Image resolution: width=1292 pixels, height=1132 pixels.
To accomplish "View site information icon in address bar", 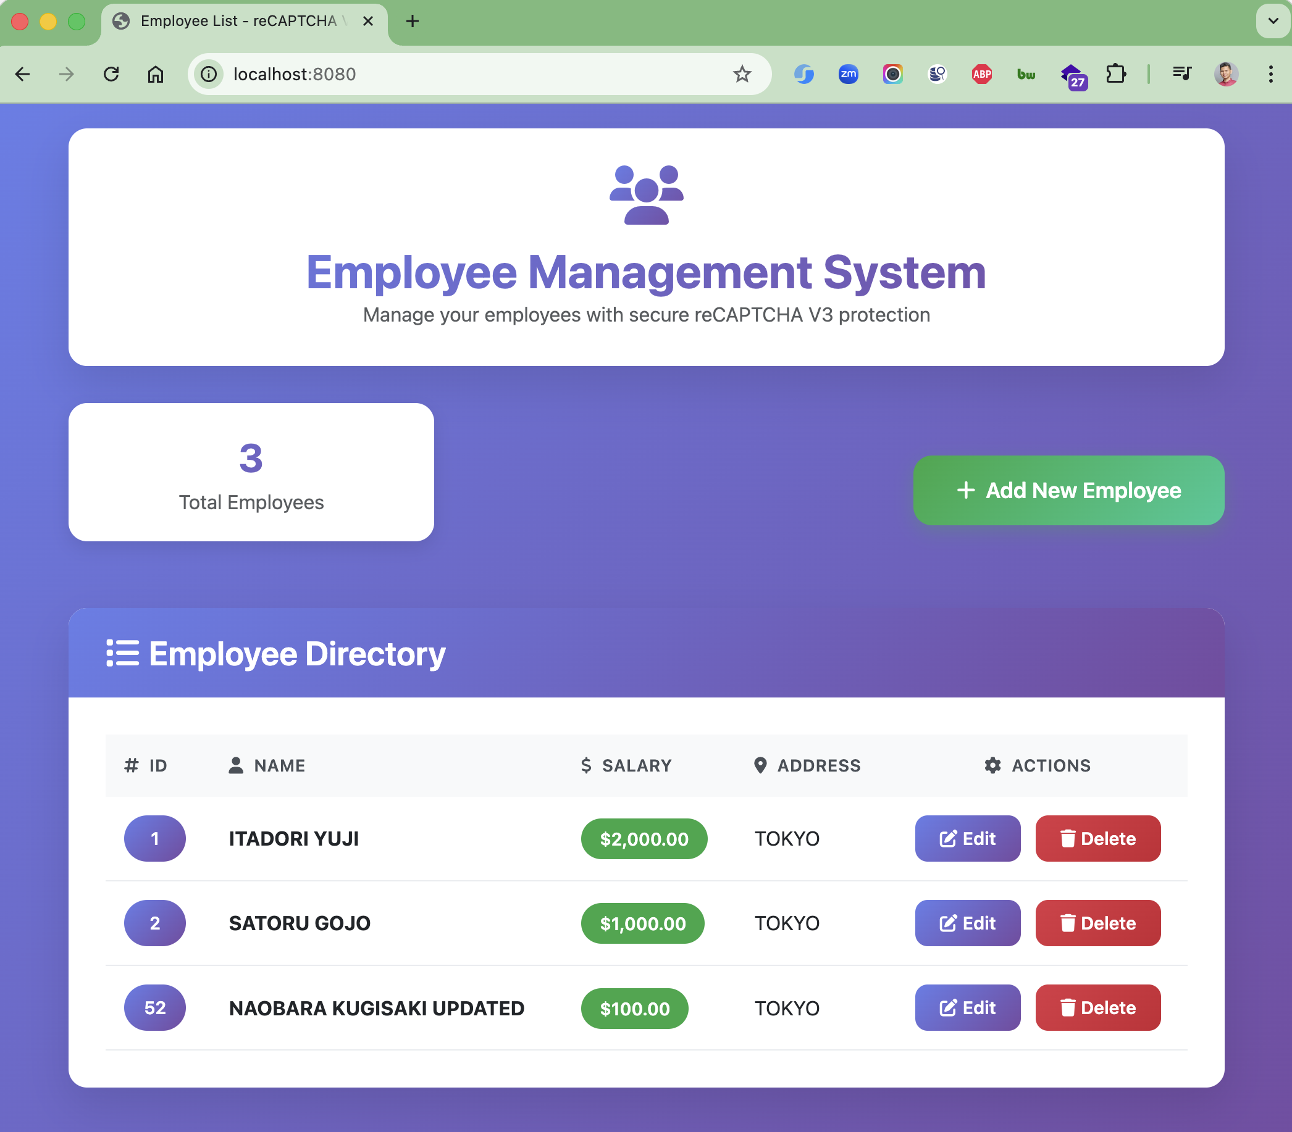I will tap(209, 74).
